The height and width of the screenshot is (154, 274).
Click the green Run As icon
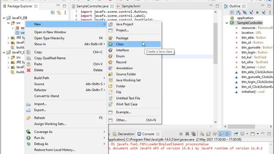[x=29, y=138]
